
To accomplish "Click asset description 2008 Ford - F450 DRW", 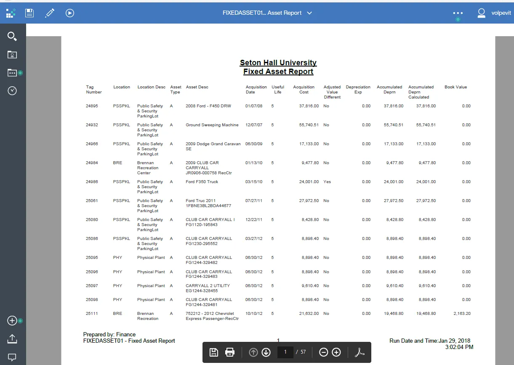I will coord(208,106).
